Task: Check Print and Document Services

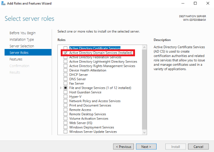Action: point(65,105)
